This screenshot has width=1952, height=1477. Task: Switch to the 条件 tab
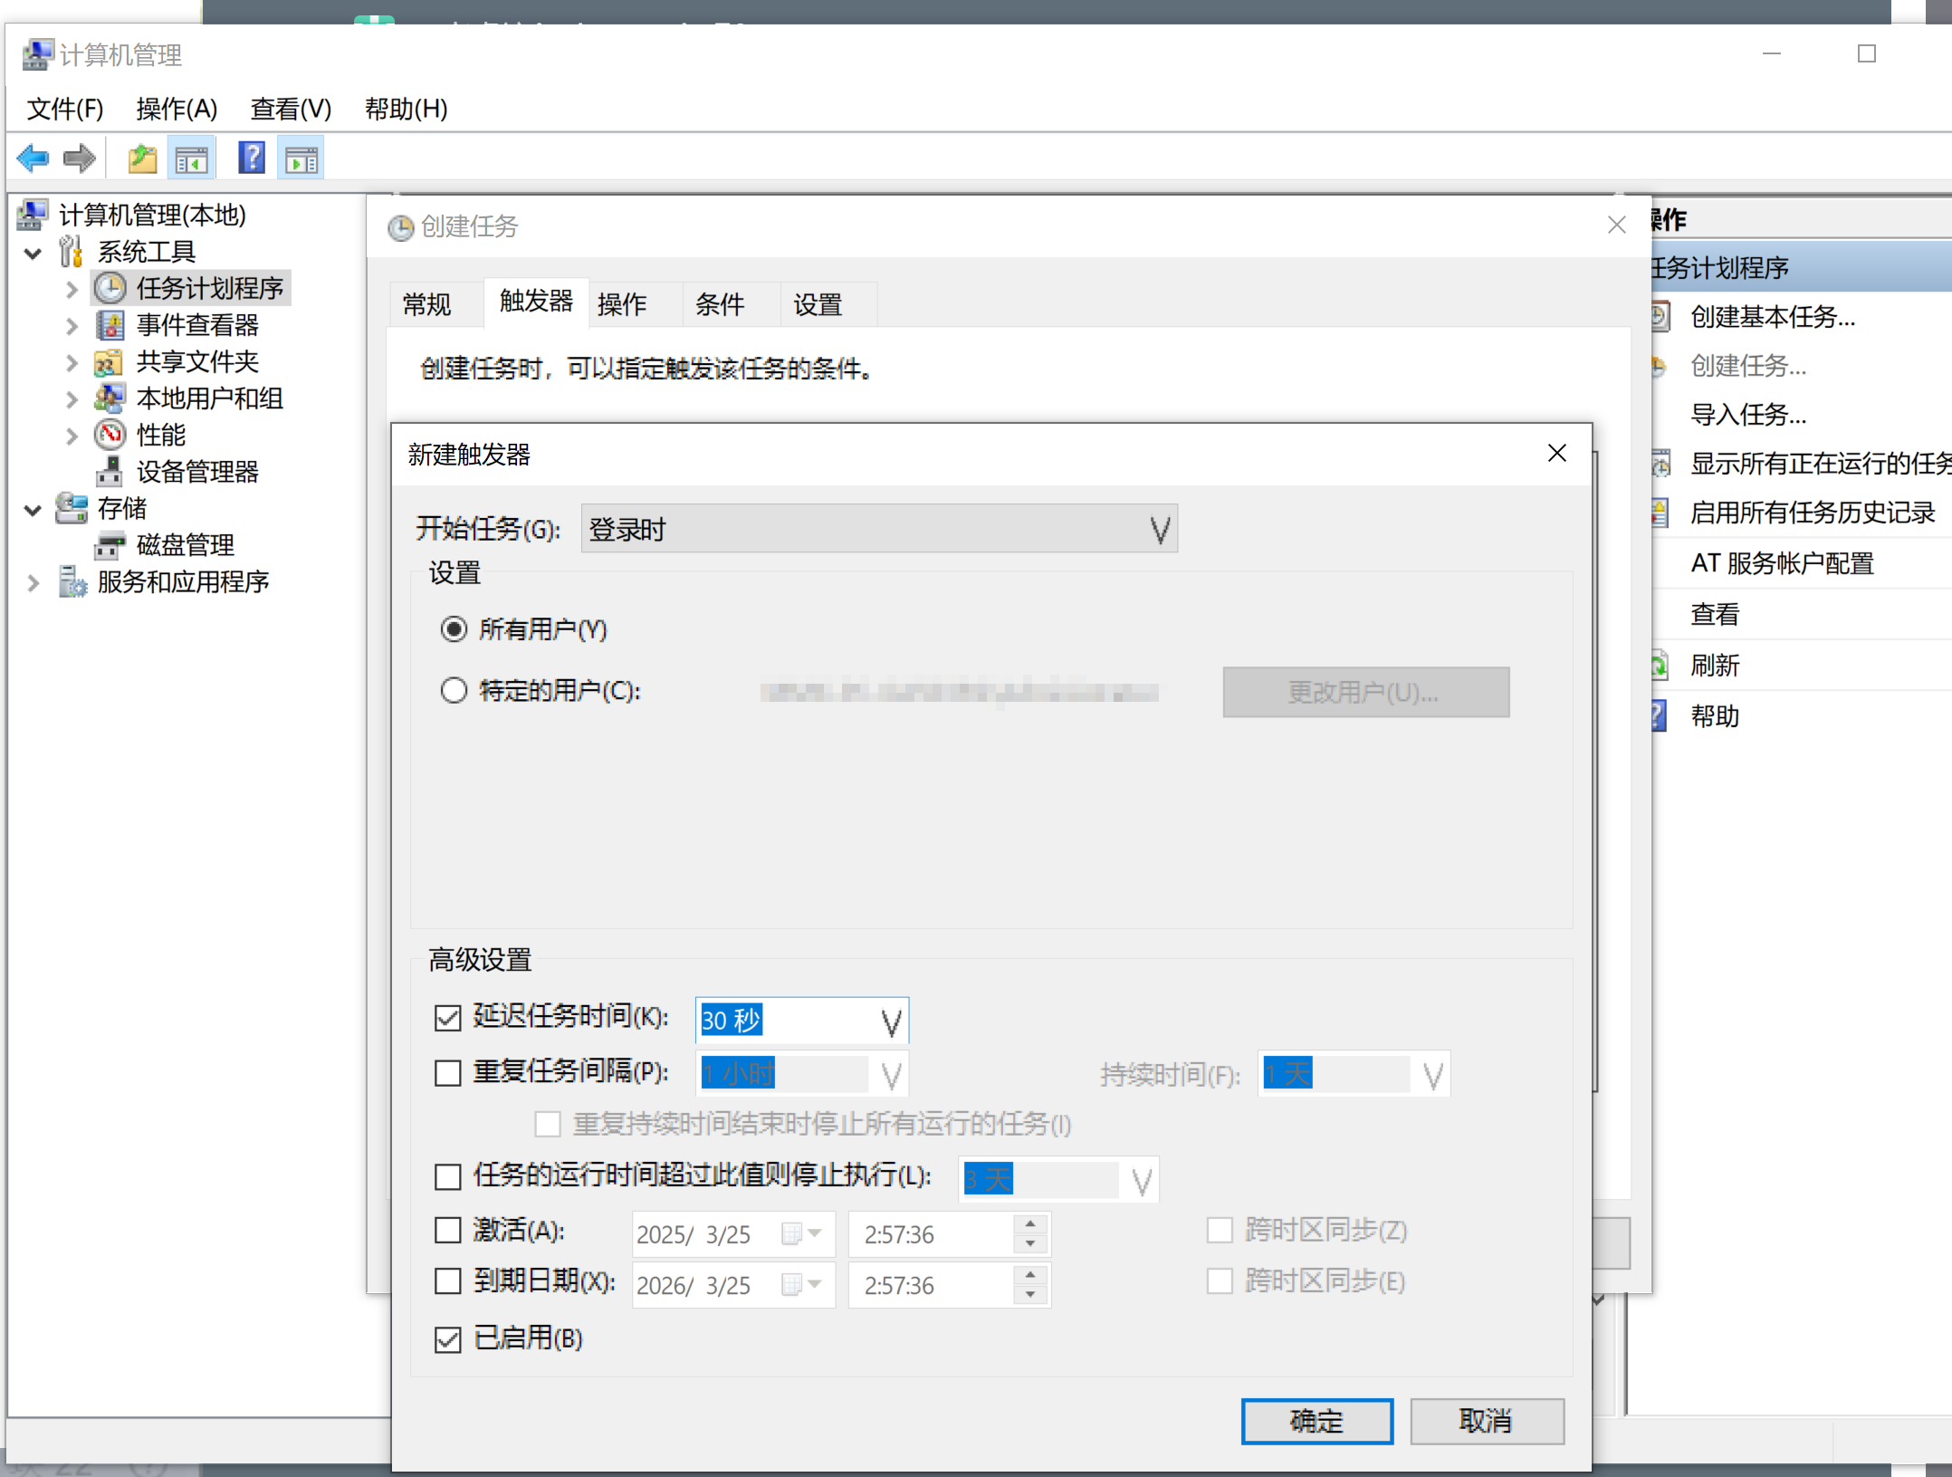coord(720,304)
